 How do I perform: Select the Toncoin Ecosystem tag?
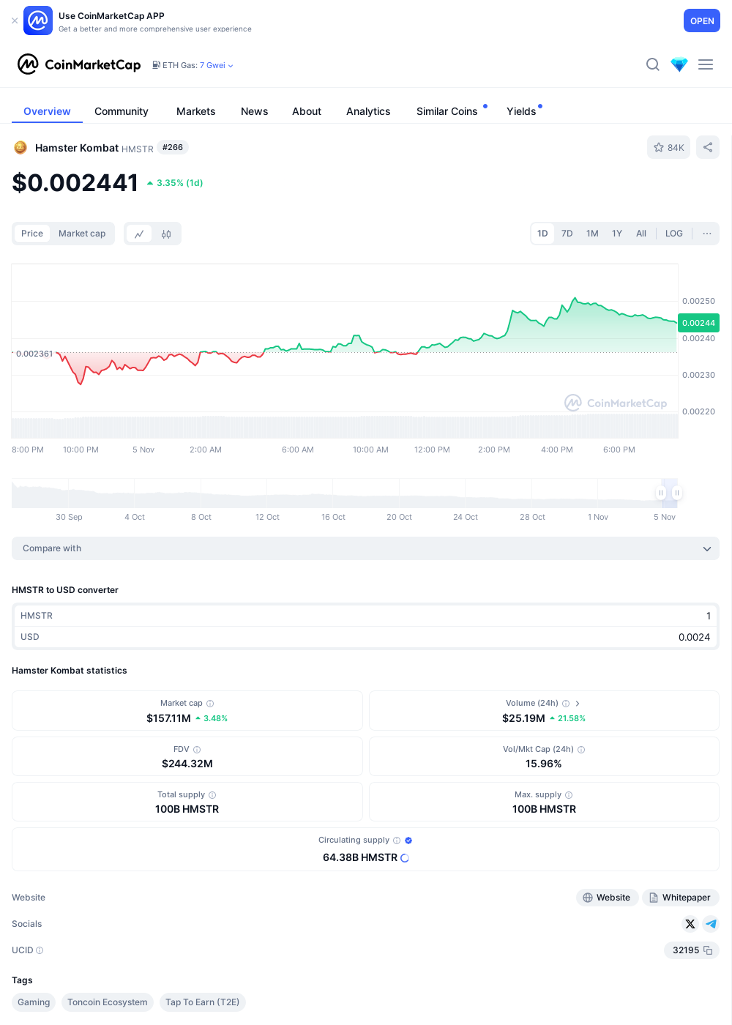[108, 1002]
